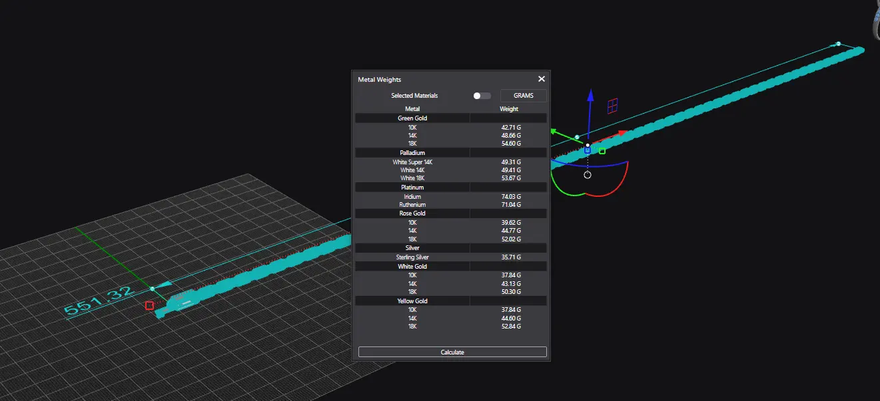This screenshot has width=880, height=401.
Task: Click the 52.84 G weight value
Action: point(512,327)
